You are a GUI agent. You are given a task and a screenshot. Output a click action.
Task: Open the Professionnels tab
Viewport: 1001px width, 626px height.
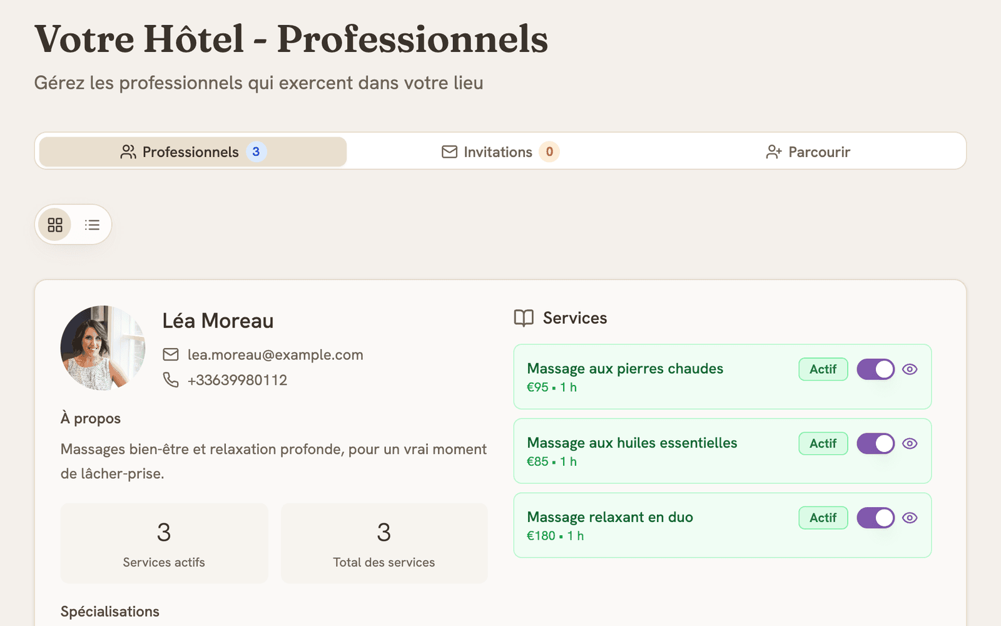[x=193, y=151]
